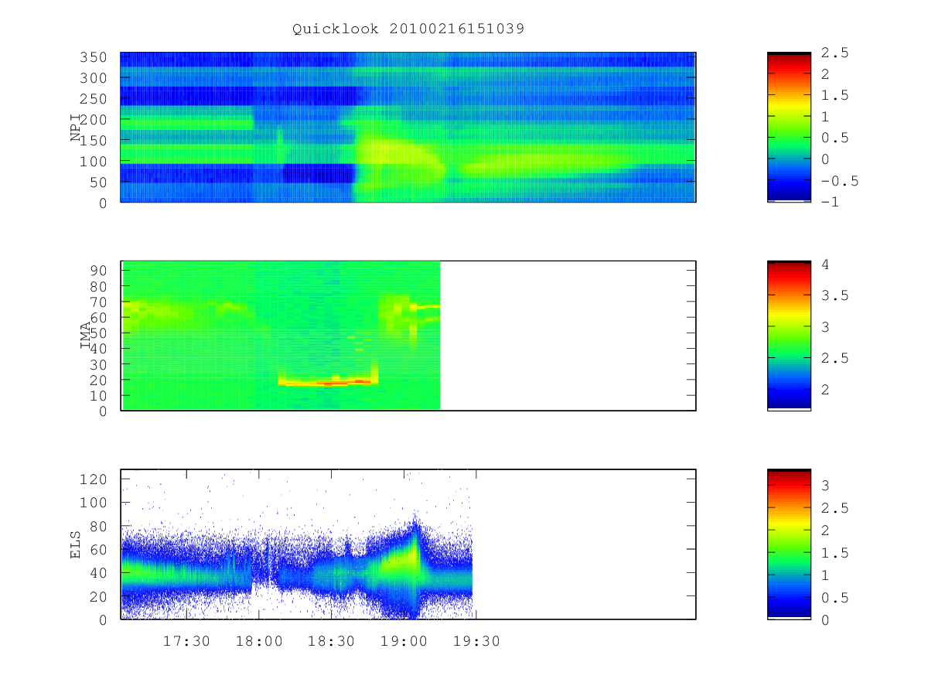Click the 4 label on IMA color bar
This screenshot has width=928, height=696.
[x=825, y=264]
